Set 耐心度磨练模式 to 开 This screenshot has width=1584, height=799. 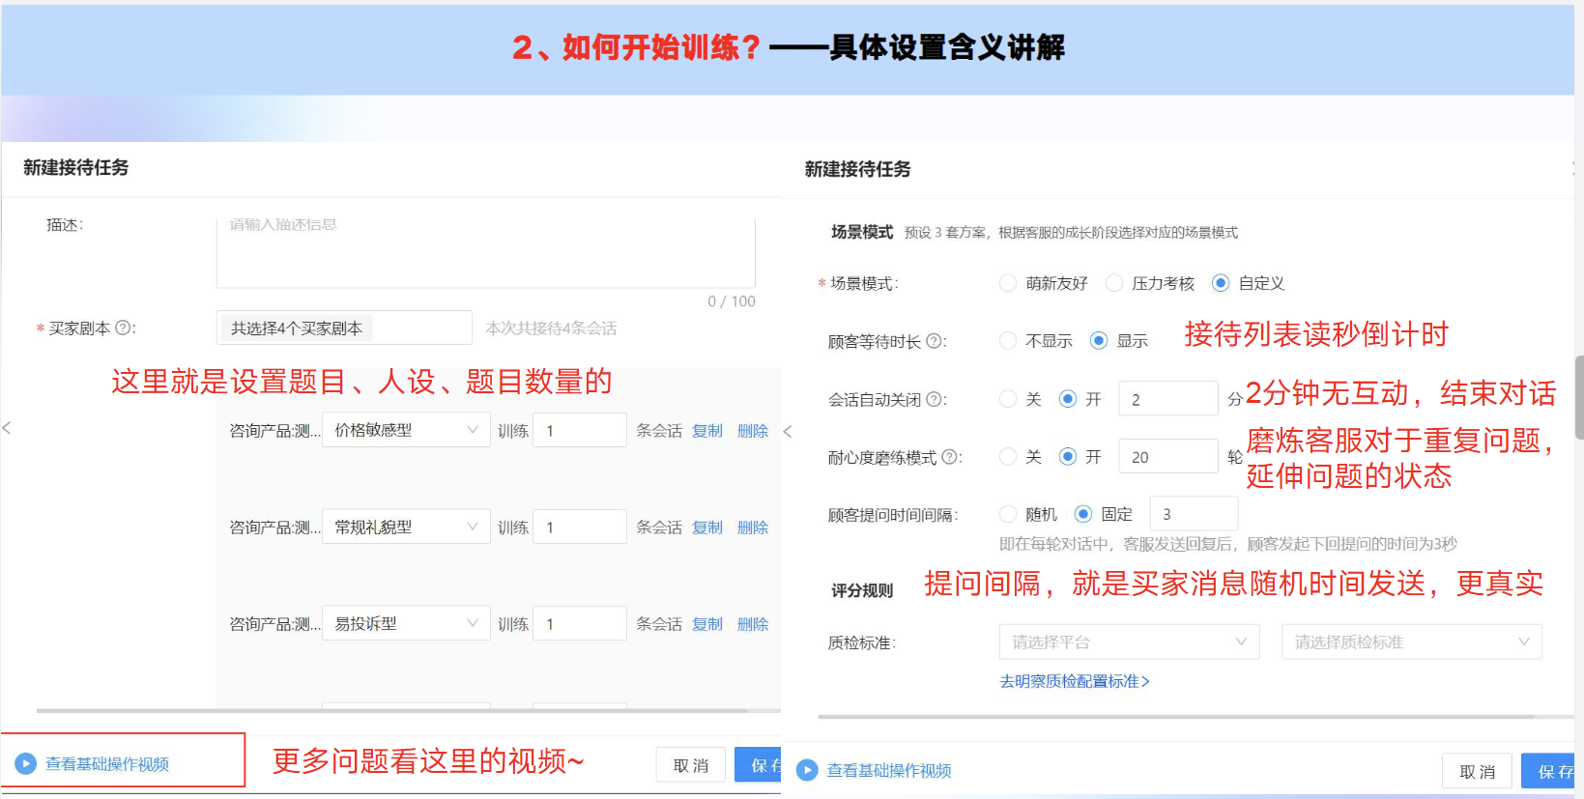coord(1068,456)
